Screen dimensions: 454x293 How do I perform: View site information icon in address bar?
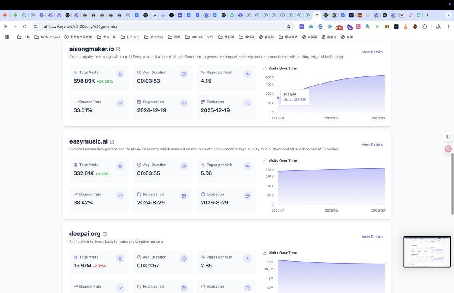click(36, 26)
